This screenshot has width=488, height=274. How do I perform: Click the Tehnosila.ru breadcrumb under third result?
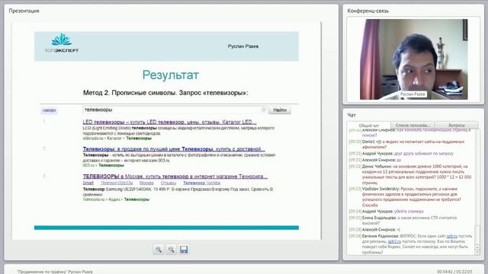point(116,199)
